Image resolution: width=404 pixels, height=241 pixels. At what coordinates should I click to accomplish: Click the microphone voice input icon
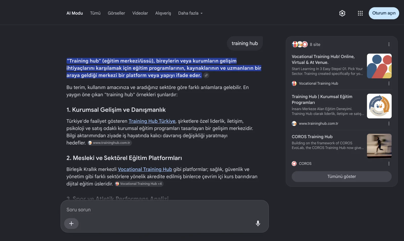258,223
